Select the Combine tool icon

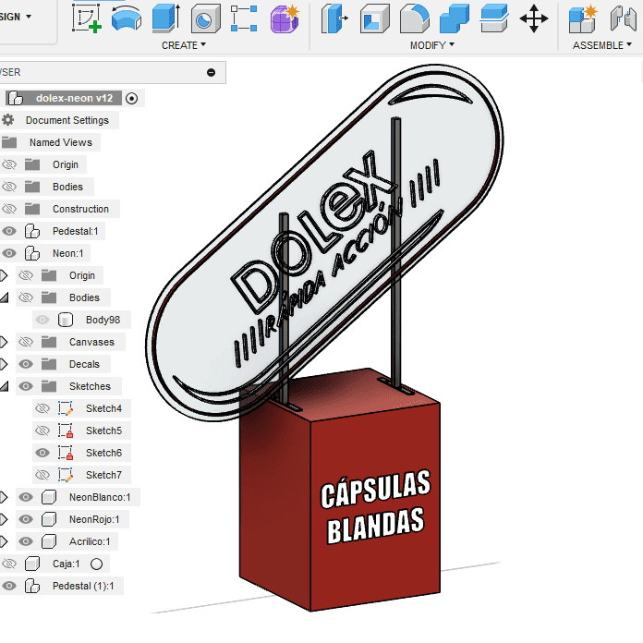click(455, 18)
